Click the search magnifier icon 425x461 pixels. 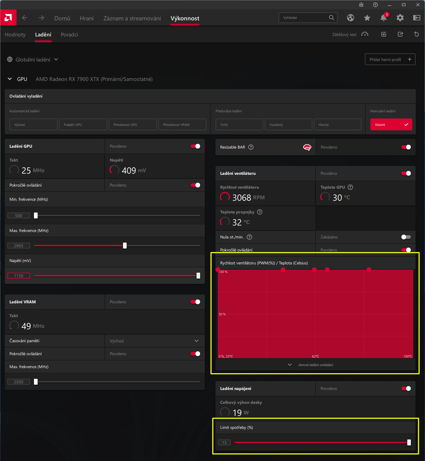332,18
